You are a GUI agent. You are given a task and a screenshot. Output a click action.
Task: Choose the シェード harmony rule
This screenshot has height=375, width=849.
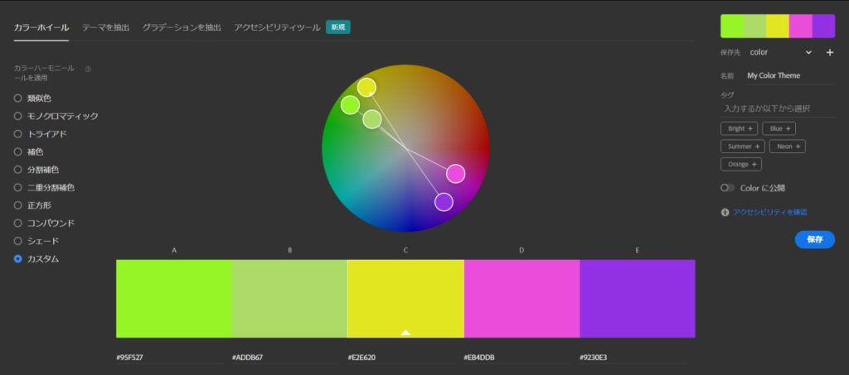pyautogui.click(x=36, y=241)
